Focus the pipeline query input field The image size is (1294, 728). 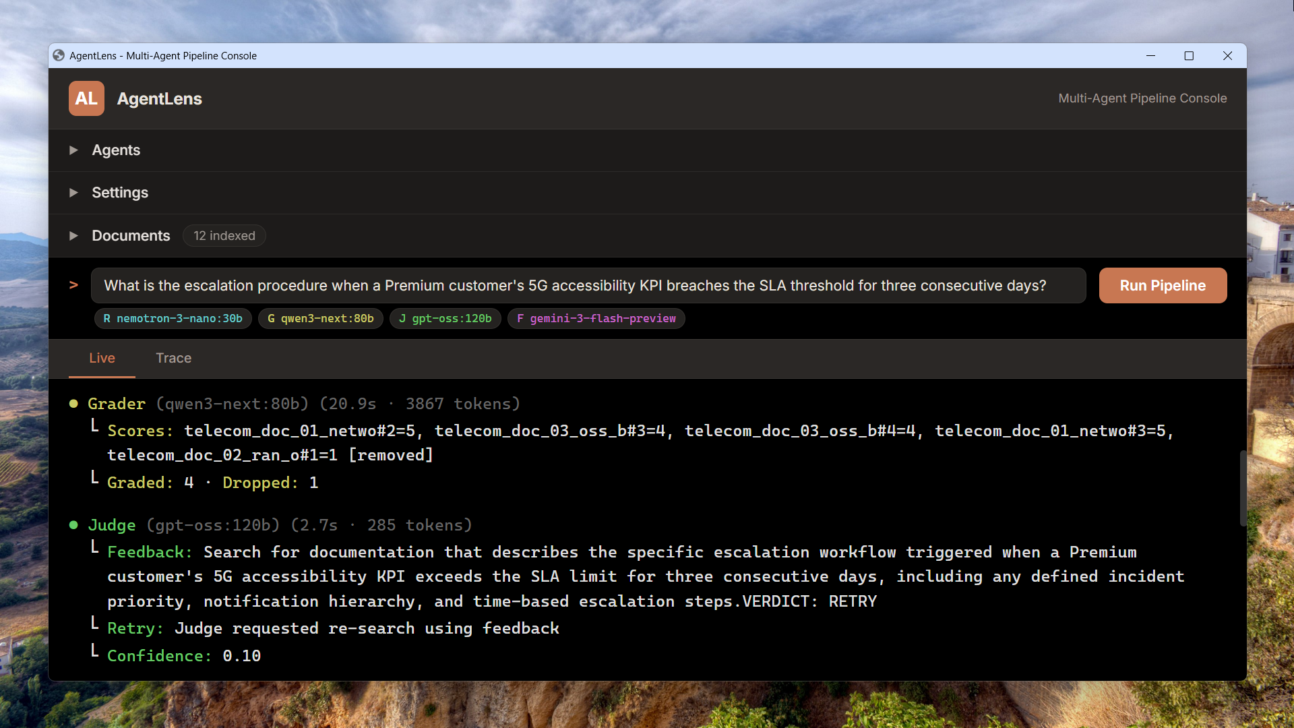pos(588,286)
